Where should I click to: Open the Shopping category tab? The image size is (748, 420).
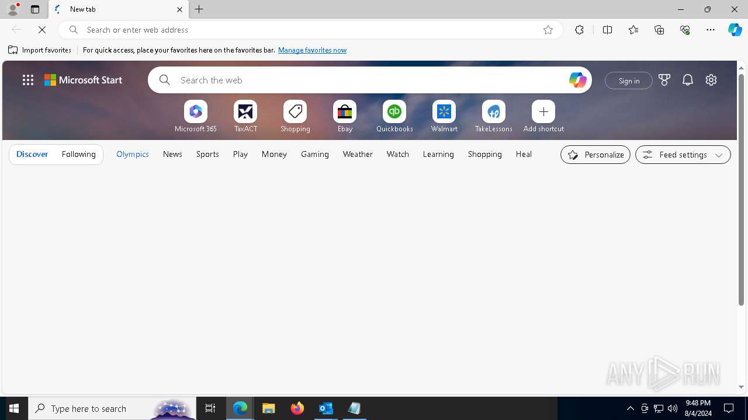tap(485, 154)
